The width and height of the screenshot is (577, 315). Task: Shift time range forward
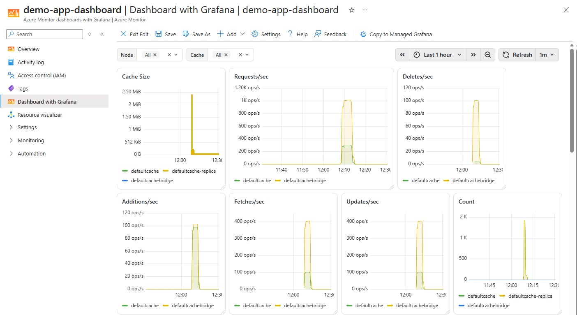pos(473,55)
